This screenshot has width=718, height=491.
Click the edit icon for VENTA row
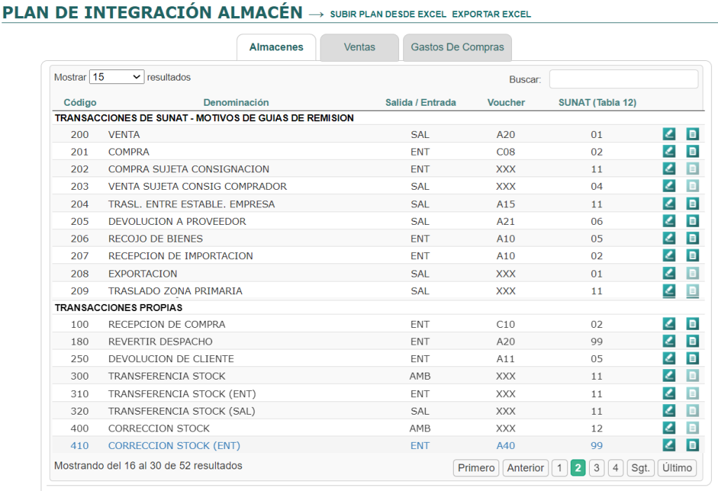669,134
